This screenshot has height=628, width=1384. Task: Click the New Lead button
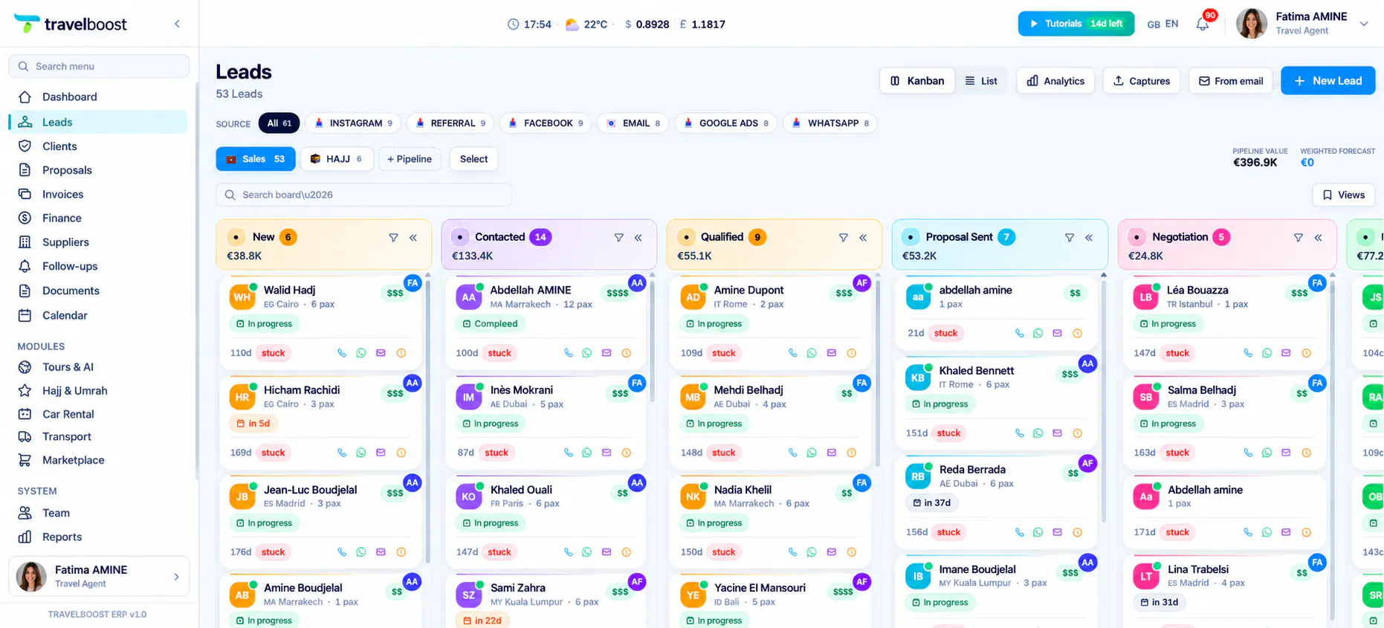click(x=1328, y=81)
